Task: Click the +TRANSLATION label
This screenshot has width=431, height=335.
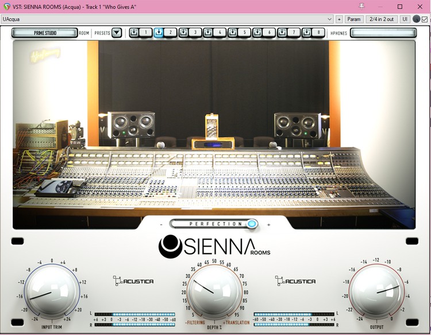Action: pos(236,322)
